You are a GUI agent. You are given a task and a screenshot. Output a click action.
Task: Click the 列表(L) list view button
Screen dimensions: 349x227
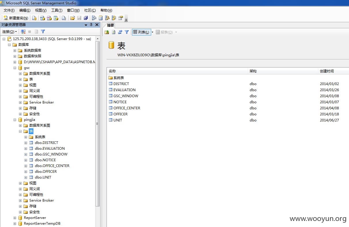click(141, 32)
